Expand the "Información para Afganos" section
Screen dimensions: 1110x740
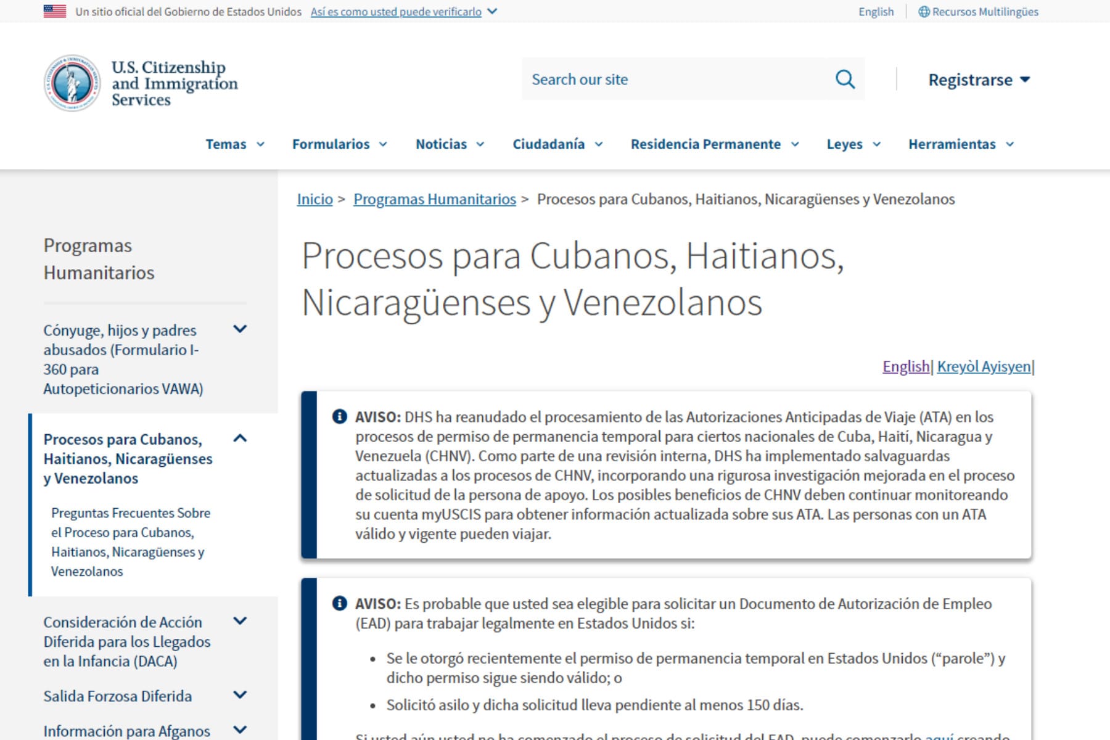click(x=240, y=729)
